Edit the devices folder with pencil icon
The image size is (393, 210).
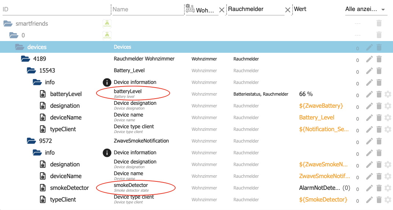[x=369, y=47]
